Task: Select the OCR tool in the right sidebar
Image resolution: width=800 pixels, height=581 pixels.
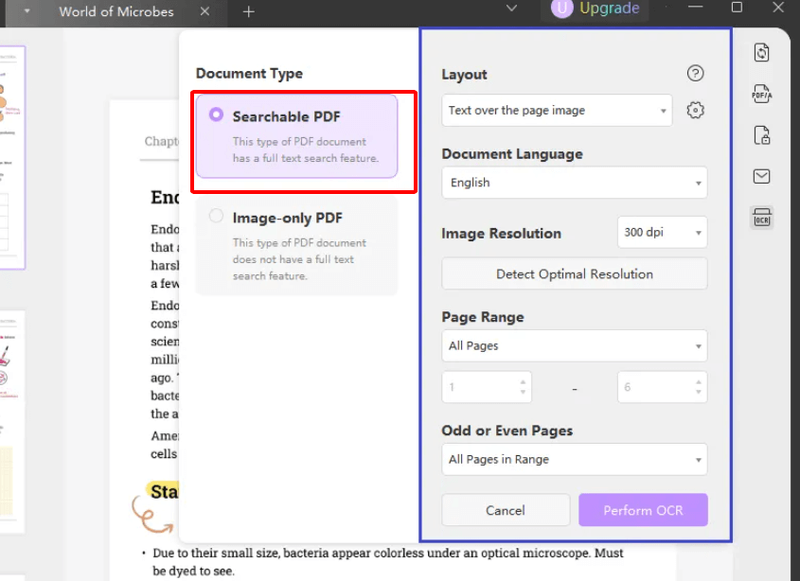Action: tap(761, 217)
